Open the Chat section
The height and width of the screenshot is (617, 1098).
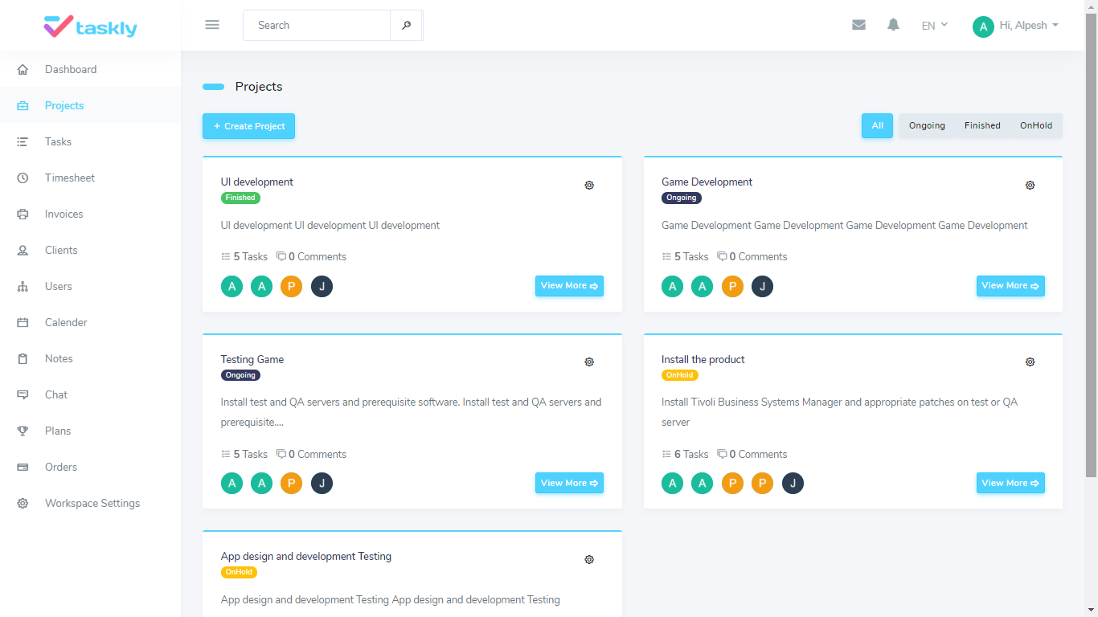[55, 394]
